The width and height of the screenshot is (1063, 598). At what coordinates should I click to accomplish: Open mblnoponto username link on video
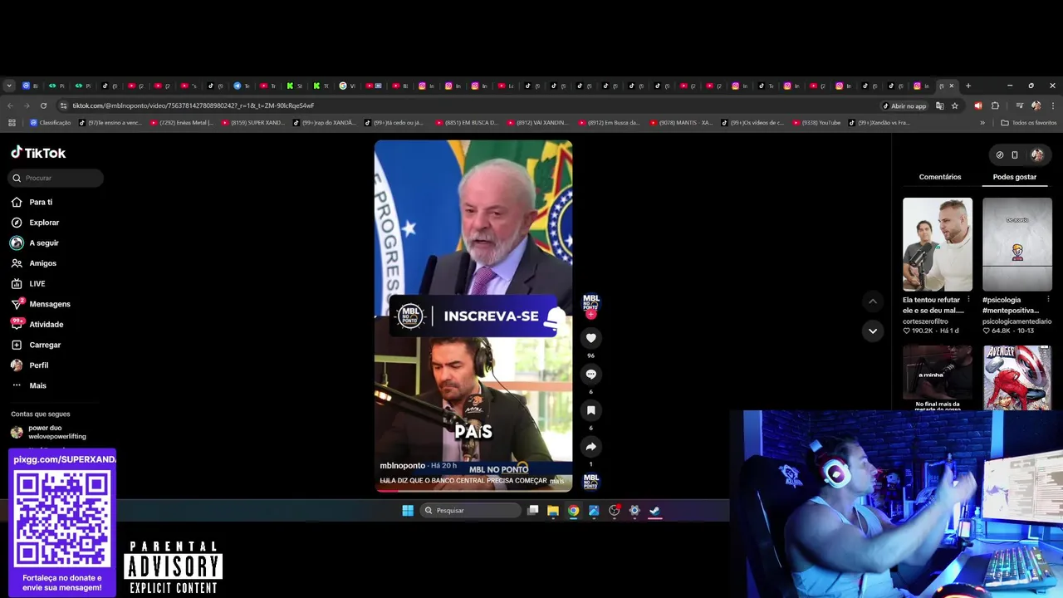click(402, 466)
